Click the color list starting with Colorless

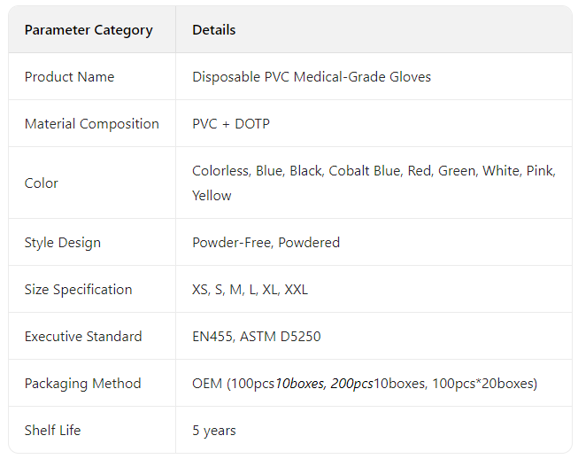click(374, 171)
